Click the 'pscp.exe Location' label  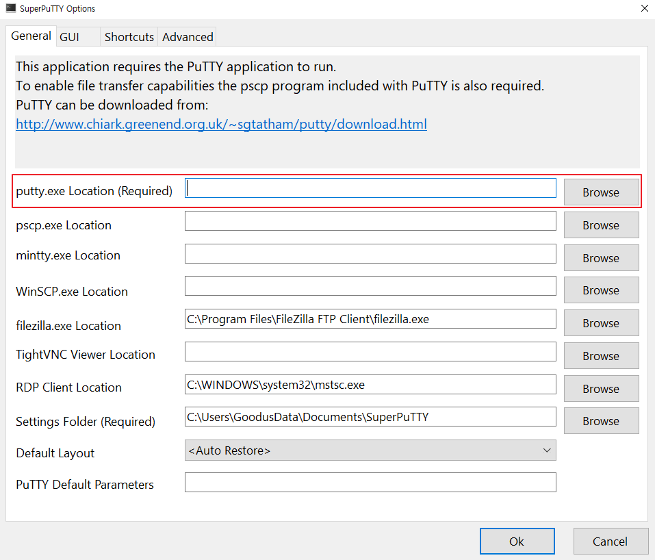click(64, 225)
